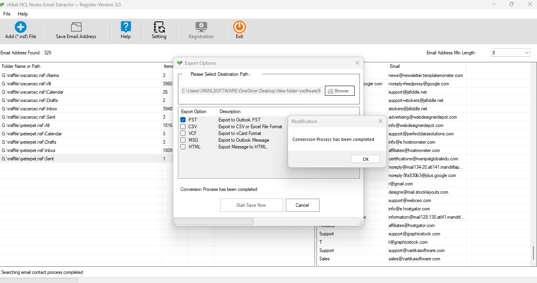Screen dimensions: 537x283
Task: Click the Start Save Now button
Action: (251, 205)
